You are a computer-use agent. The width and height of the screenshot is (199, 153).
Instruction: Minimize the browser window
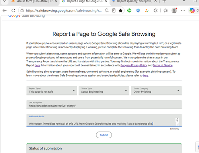[184, 1]
